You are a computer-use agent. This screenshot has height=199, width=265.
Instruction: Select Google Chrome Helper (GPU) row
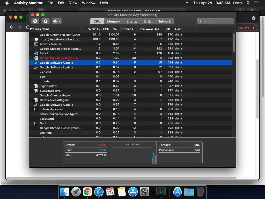130,34
